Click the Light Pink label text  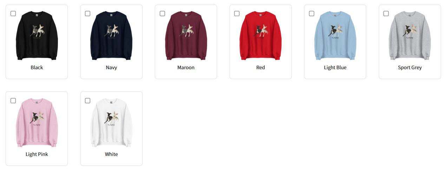point(37,154)
